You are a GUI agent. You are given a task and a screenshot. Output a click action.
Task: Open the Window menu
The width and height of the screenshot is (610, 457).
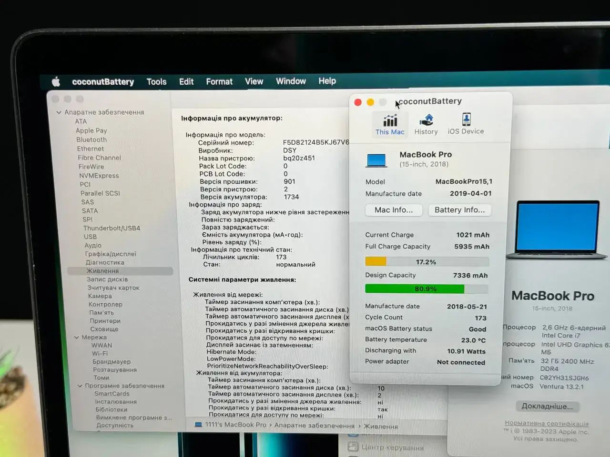point(291,81)
